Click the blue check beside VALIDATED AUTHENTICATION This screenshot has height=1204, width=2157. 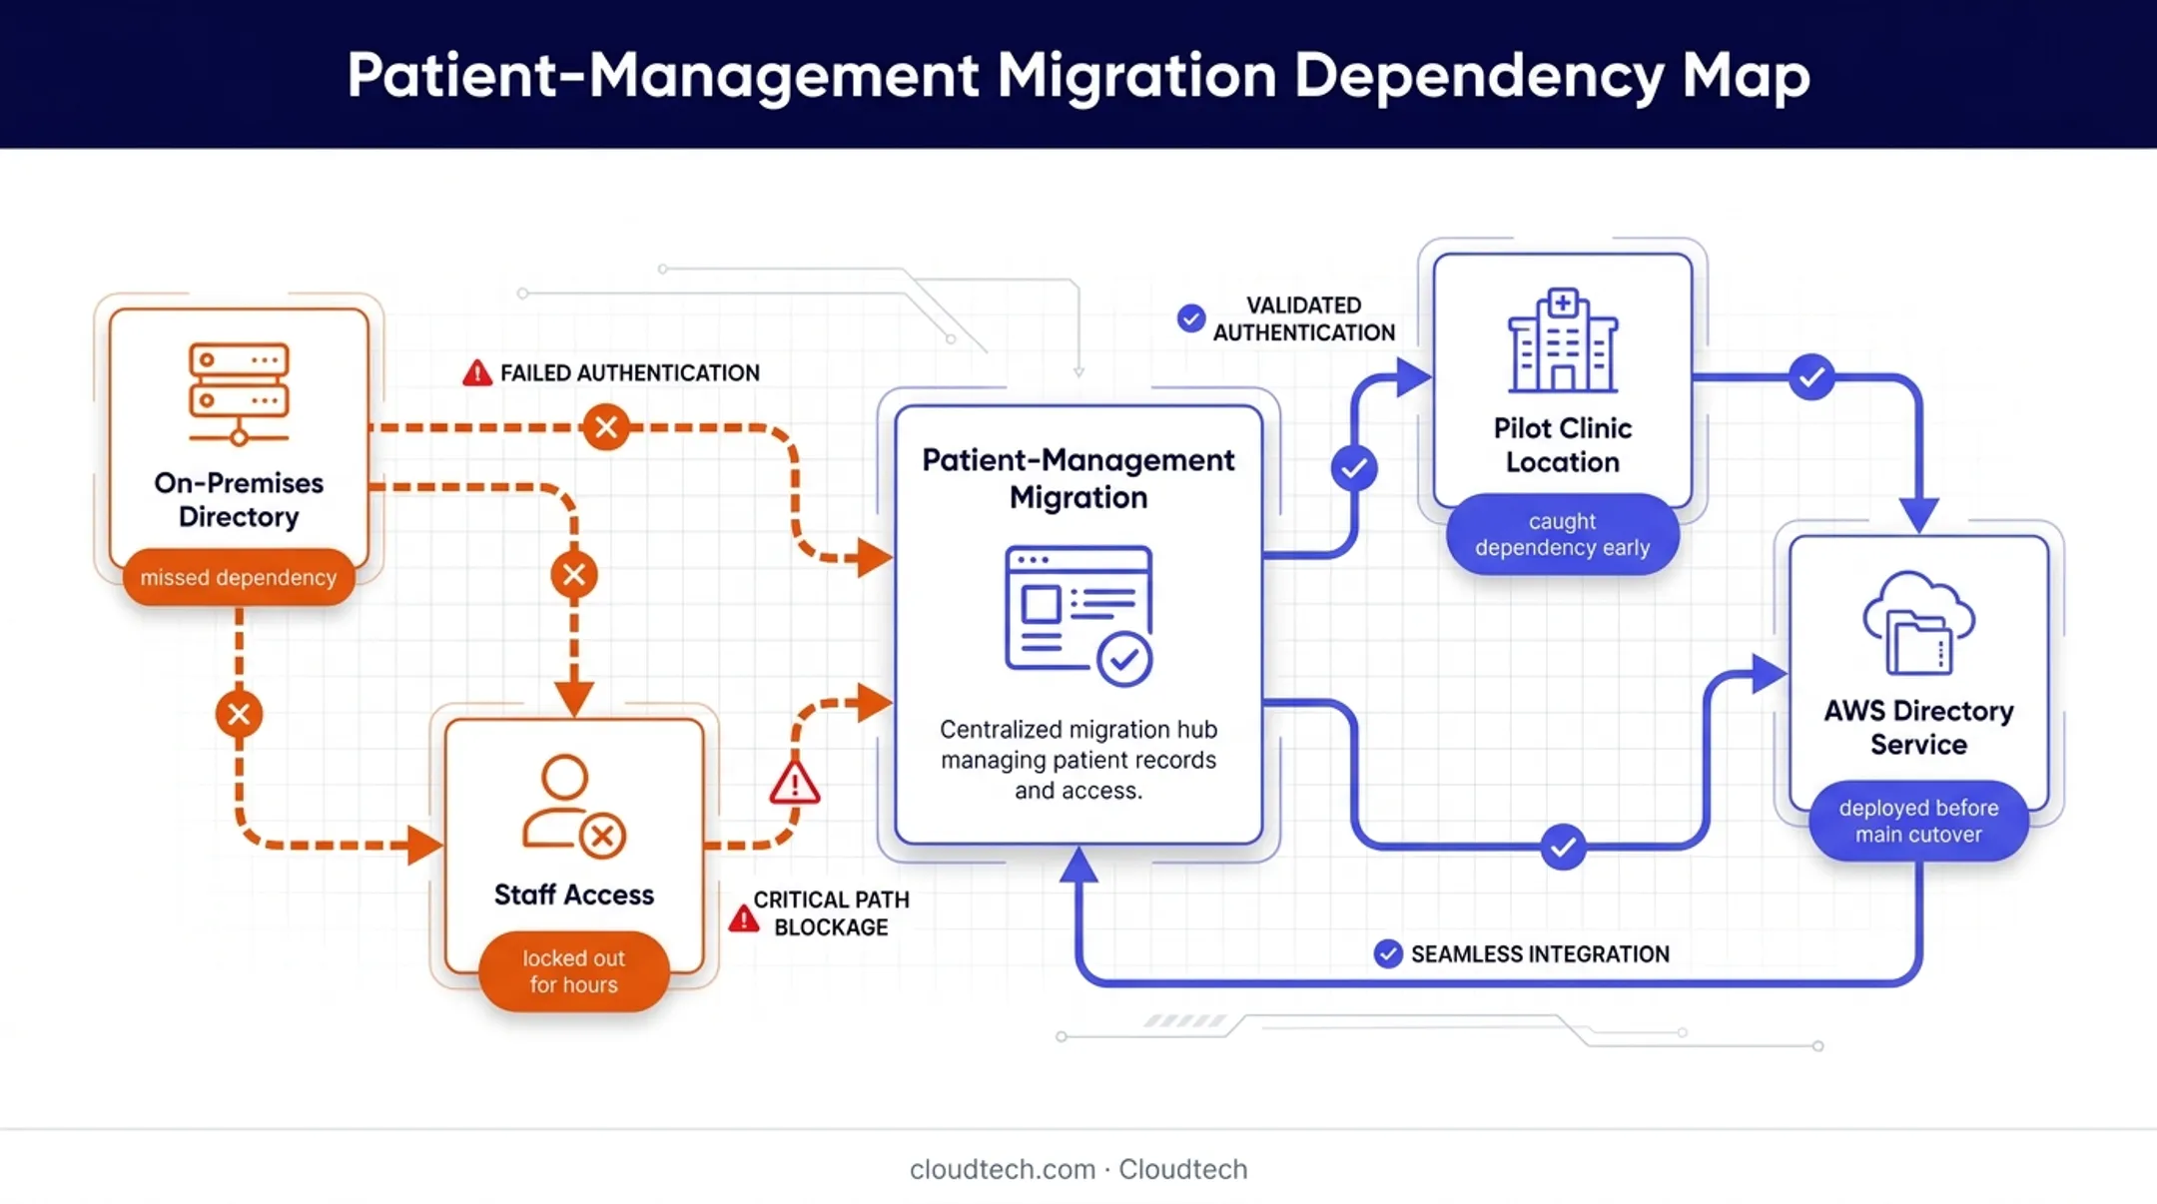(1190, 318)
